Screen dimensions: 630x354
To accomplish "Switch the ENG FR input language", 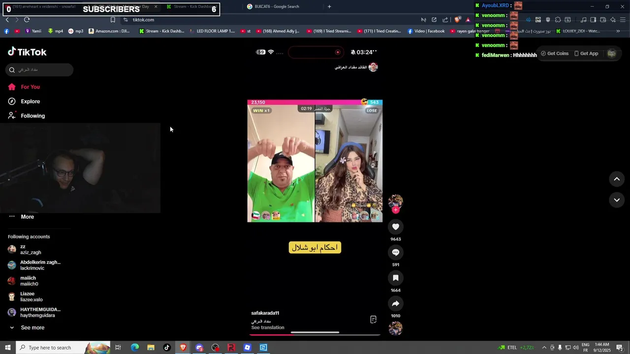I will point(586,348).
